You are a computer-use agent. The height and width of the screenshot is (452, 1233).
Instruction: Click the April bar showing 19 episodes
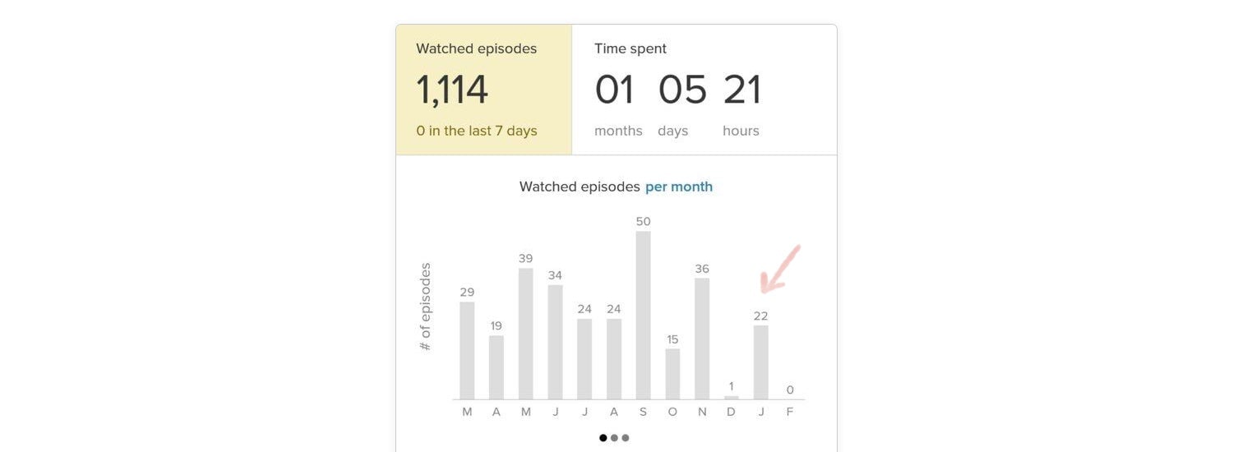496,367
